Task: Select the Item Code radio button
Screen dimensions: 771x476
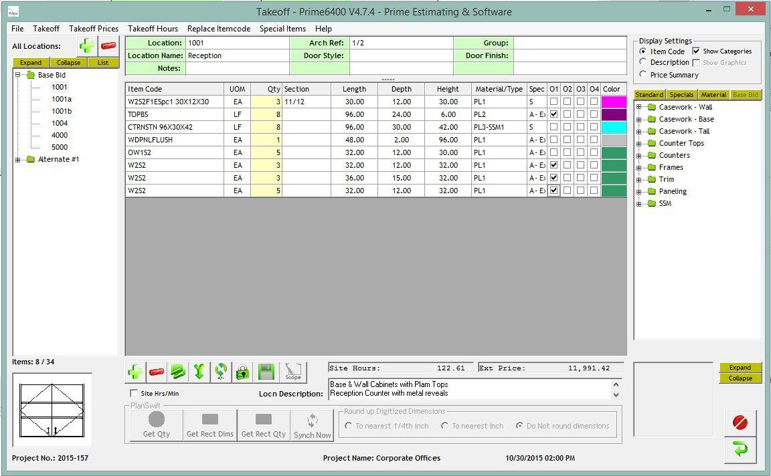Action: tap(642, 51)
